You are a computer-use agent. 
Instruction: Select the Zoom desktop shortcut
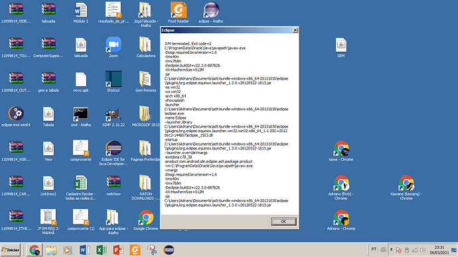pyautogui.click(x=114, y=47)
